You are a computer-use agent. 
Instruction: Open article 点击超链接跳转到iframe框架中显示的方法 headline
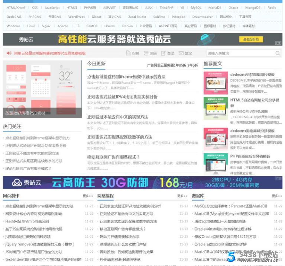tap(126, 77)
